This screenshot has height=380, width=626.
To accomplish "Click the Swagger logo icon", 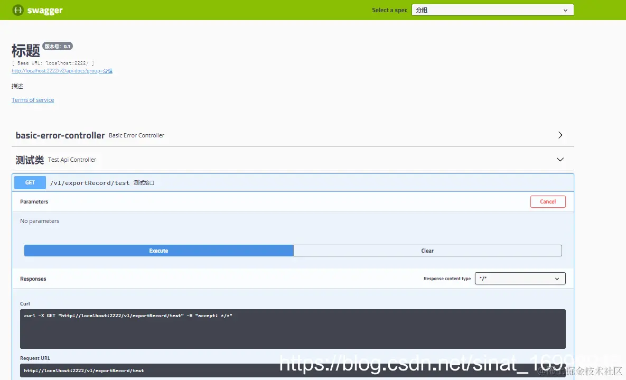I will pos(18,10).
